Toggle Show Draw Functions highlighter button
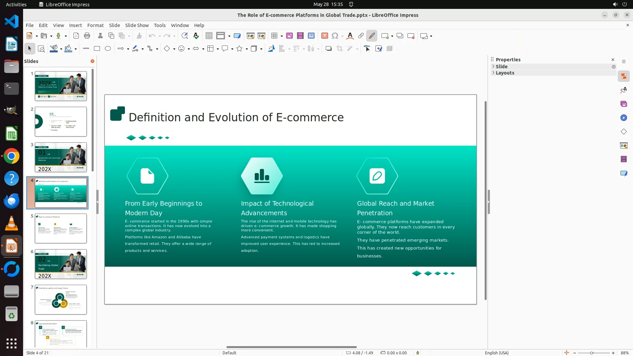The image size is (633, 356). (372, 36)
